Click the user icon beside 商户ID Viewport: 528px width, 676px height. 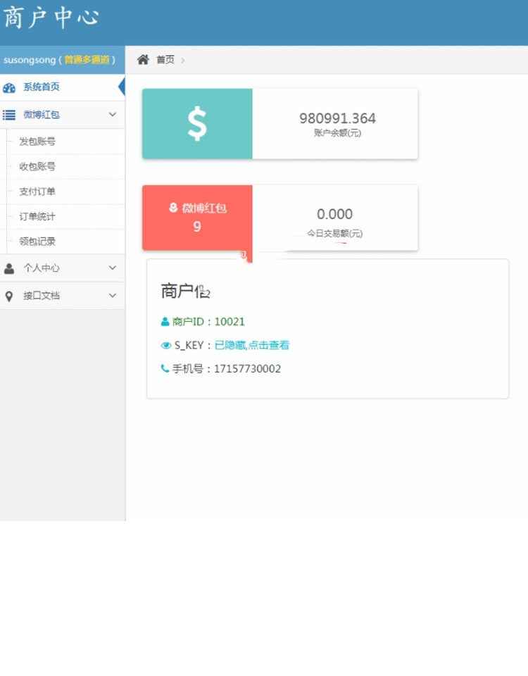(165, 322)
